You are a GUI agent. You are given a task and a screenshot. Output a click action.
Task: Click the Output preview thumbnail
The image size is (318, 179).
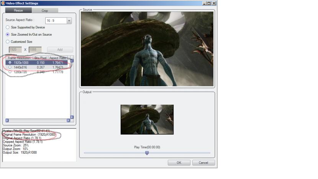pos(147,120)
